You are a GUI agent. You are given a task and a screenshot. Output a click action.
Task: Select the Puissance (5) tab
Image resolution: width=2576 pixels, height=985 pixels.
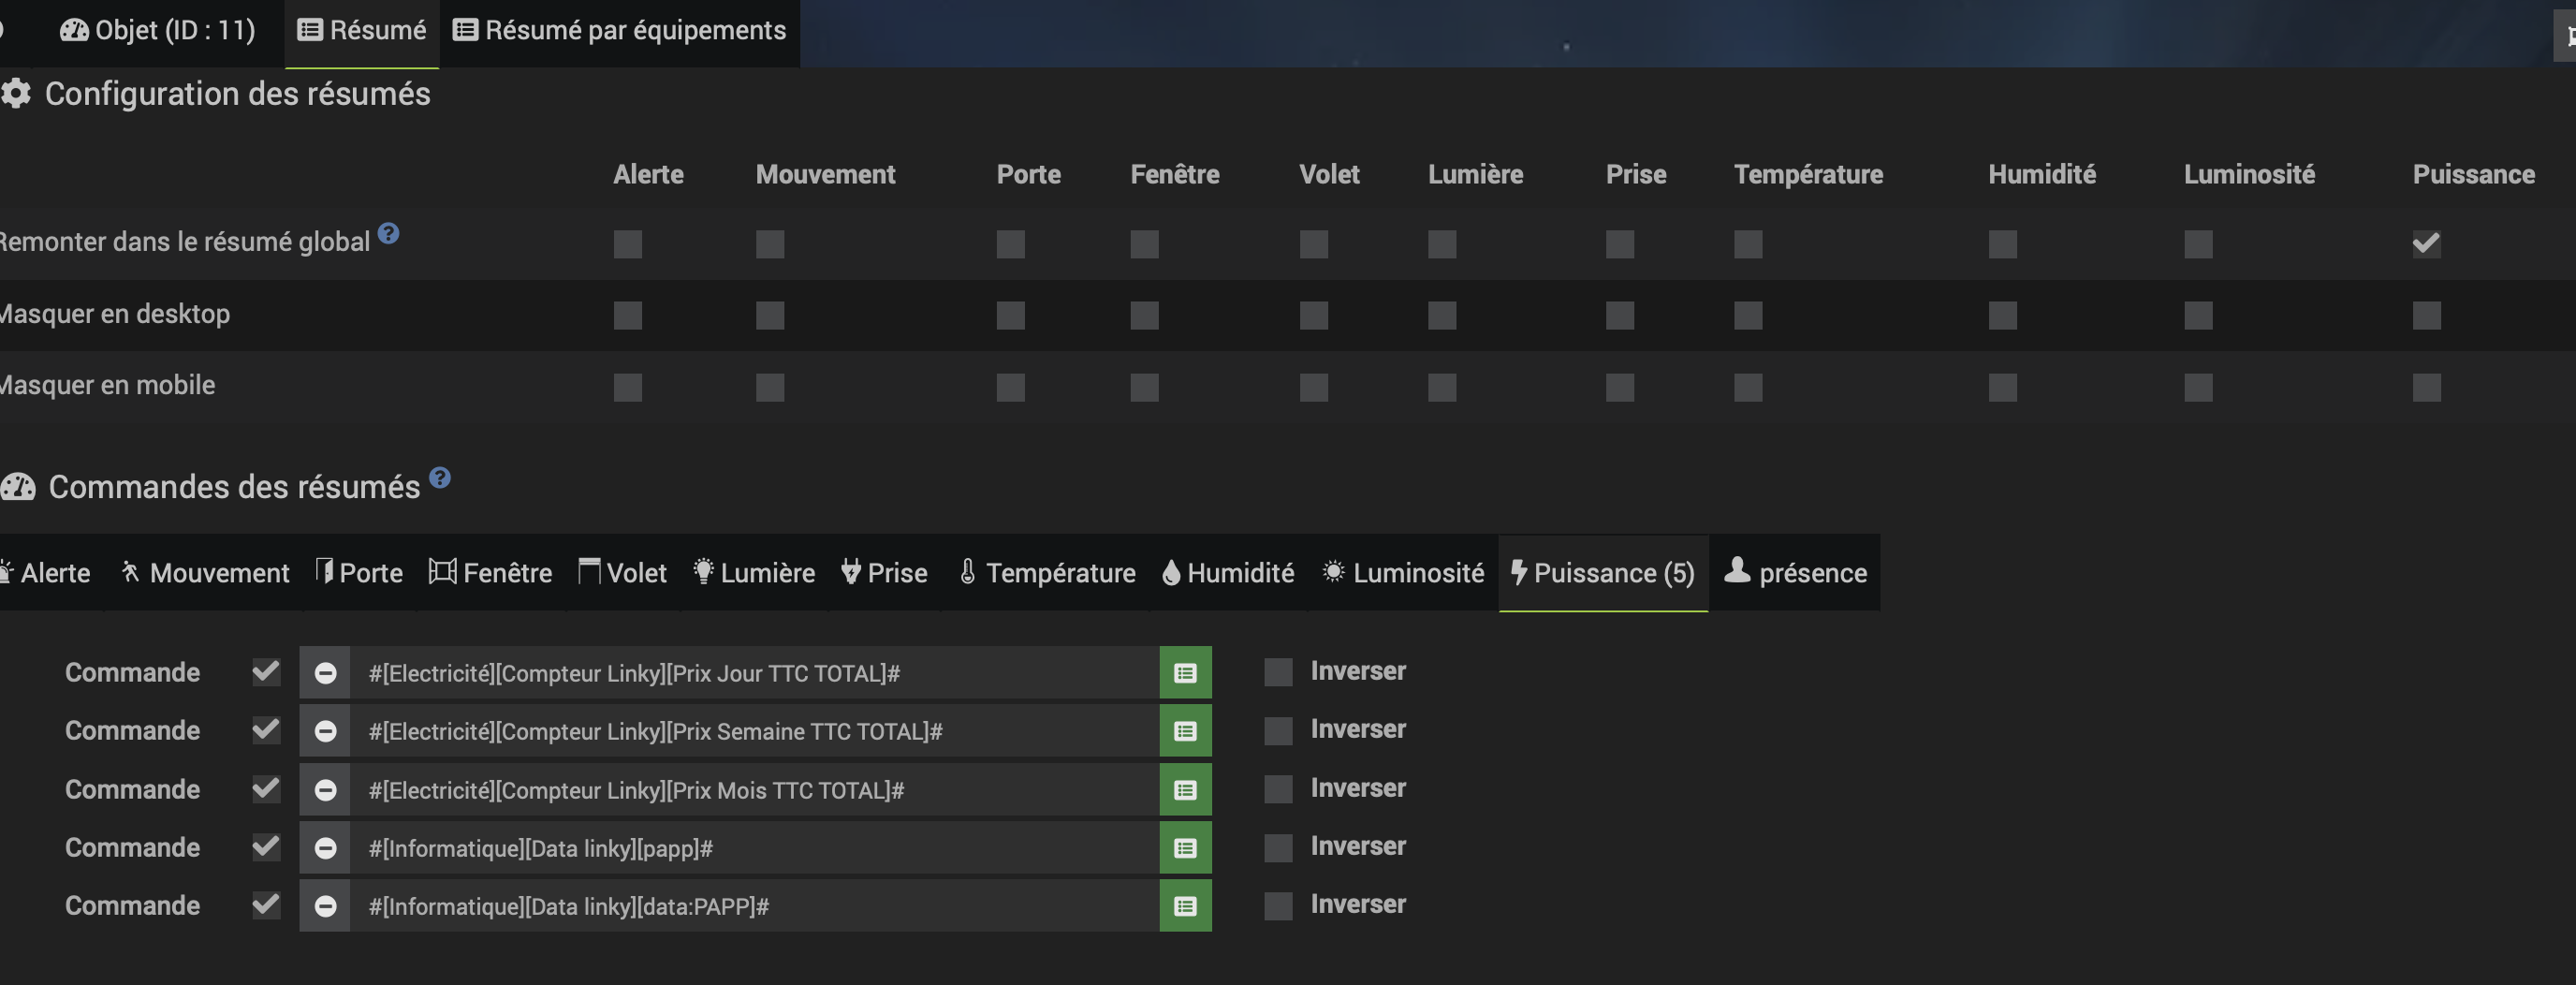[1603, 573]
